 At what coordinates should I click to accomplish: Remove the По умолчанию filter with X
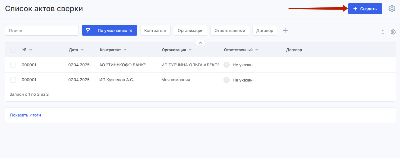[x=131, y=31]
